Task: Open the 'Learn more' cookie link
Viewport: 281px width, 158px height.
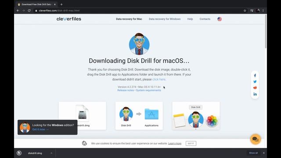Action: 175,144
